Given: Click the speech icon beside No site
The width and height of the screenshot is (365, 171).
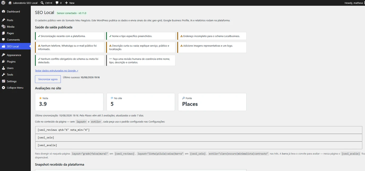Looking at the screenshot, I should click(x=112, y=98).
